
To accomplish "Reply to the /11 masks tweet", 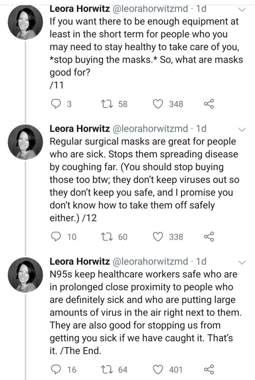I will (x=56, y=104).
